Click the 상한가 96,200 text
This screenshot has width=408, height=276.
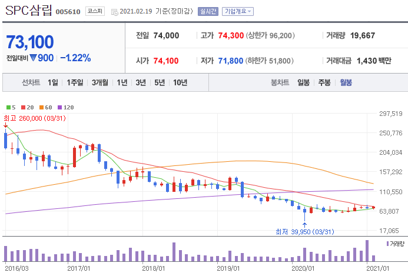pos(270,36)
